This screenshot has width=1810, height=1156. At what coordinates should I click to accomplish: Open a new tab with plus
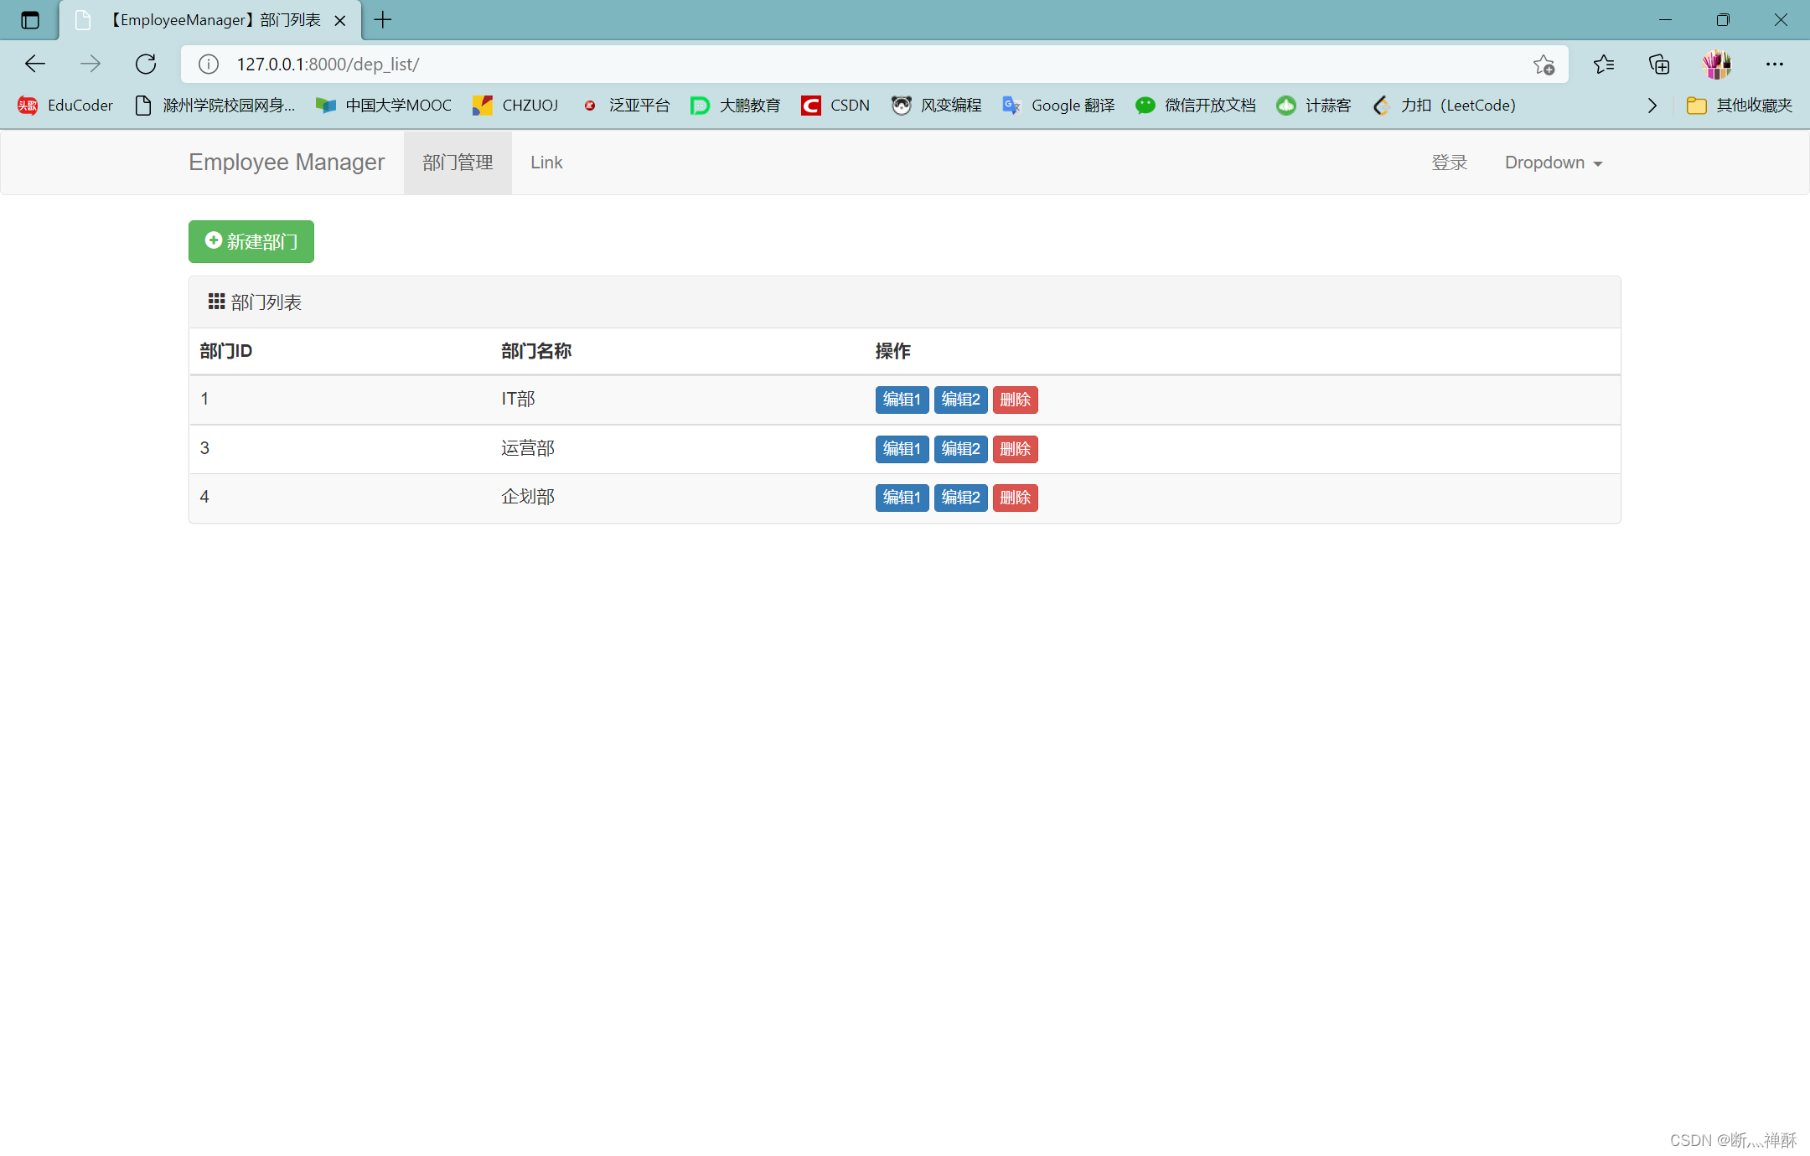pos(383,20)
